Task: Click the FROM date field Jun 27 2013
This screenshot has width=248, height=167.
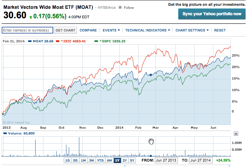Action: 166,160
